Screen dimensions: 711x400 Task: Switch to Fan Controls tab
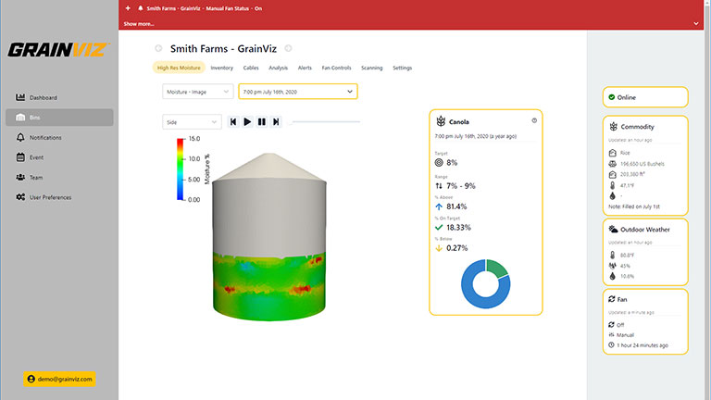tap(336, 68)
